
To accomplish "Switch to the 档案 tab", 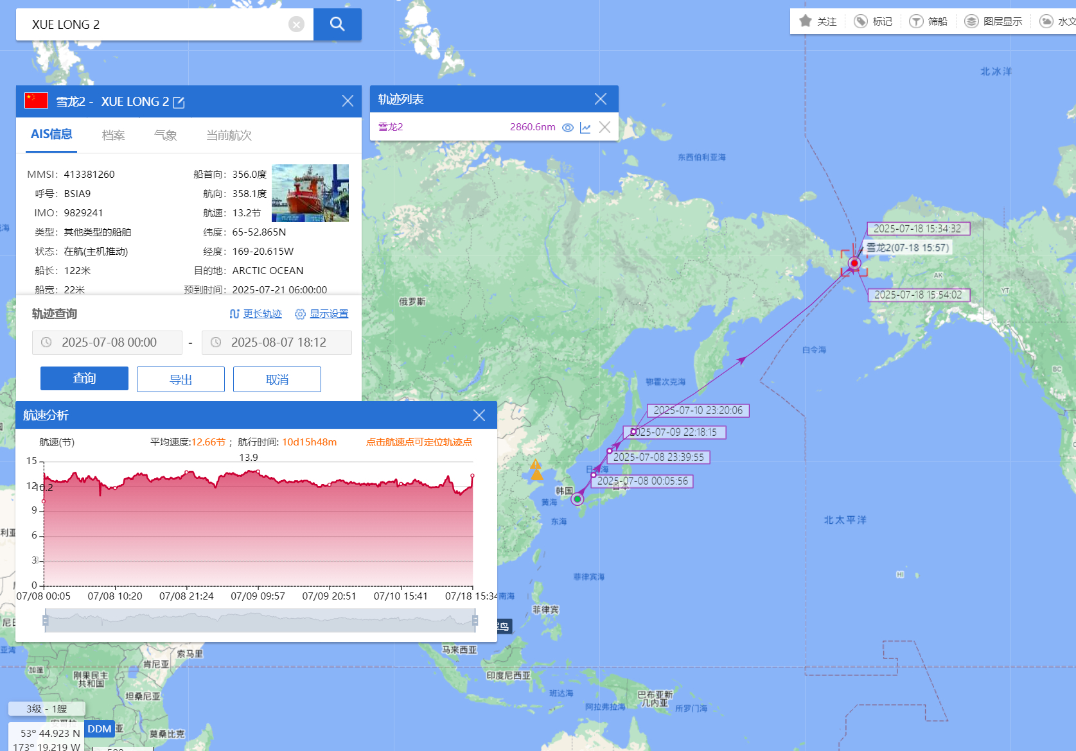I will click(x=113, y=135).
